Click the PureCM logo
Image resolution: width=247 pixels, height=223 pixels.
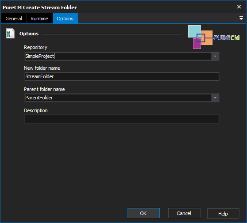214,37
